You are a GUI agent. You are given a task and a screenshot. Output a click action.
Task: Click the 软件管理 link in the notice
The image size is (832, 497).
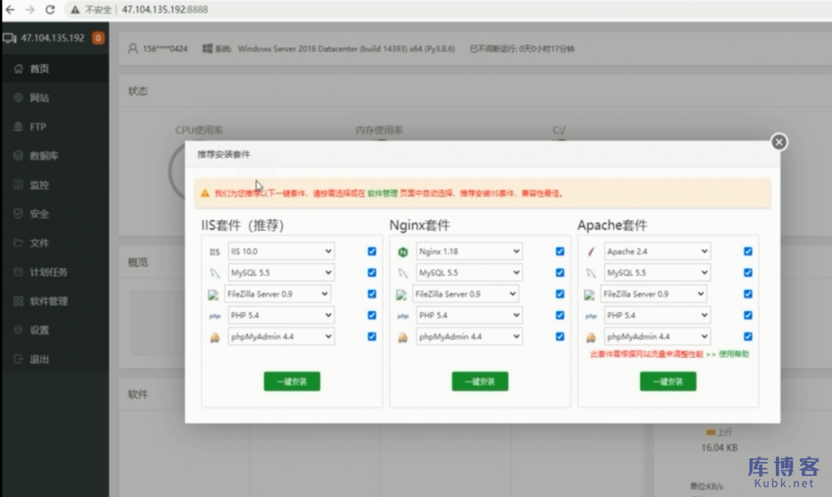[x=383, y=193]
